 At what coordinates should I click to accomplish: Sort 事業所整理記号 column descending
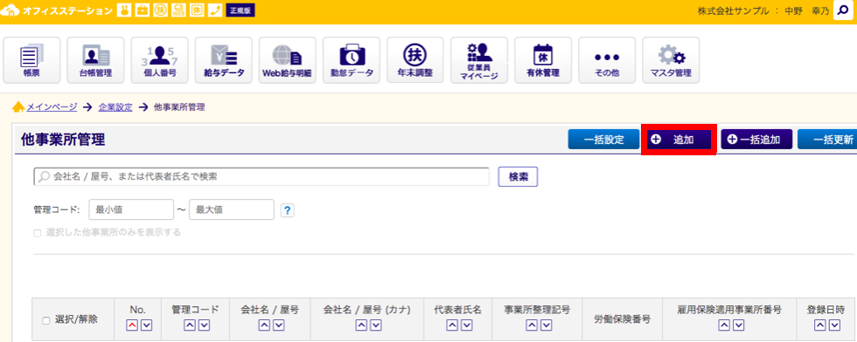point(546,325)
